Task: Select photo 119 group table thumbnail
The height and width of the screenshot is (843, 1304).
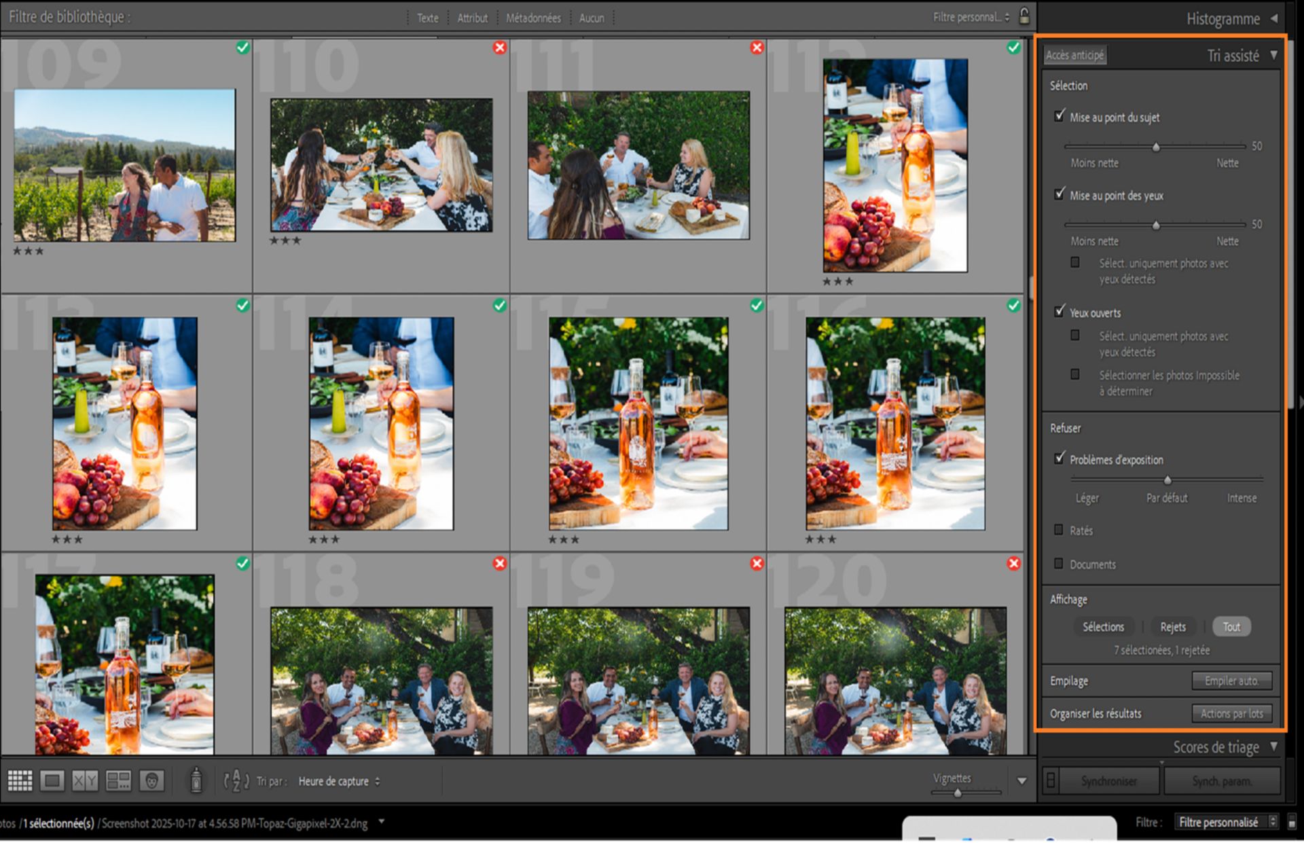Action: click(638, 681)
